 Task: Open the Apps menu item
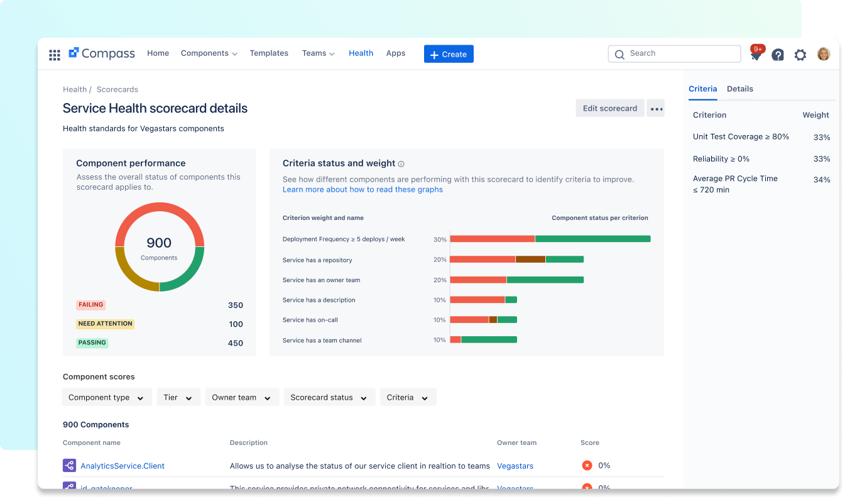[x=396, y=53]
